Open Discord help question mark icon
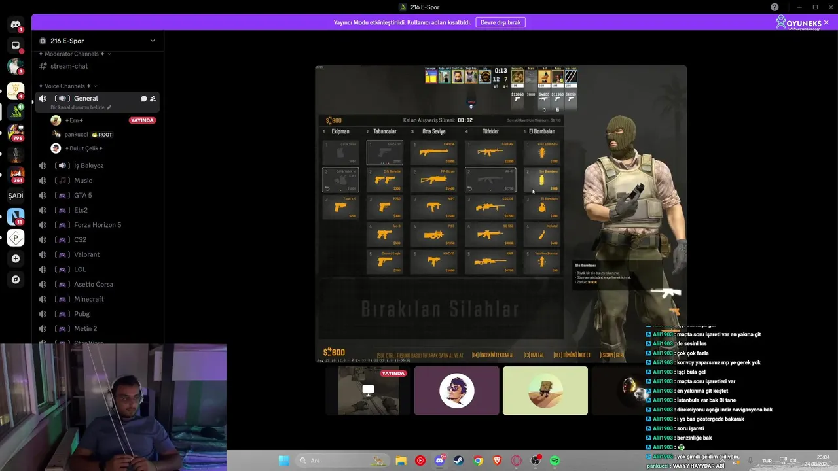Viewport: 838px width, 471px height. (775, 7)
